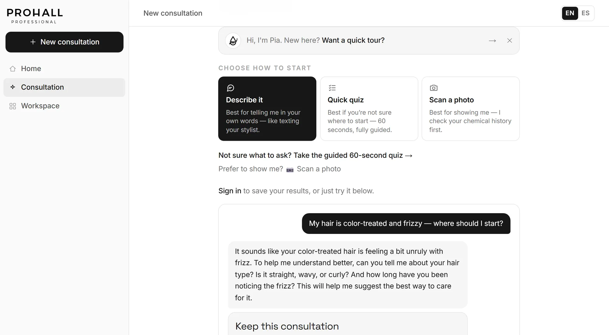The width and height of the screenshot is (609, 335).
Task: Select the Describe it start option
Action: coord(267,109)
